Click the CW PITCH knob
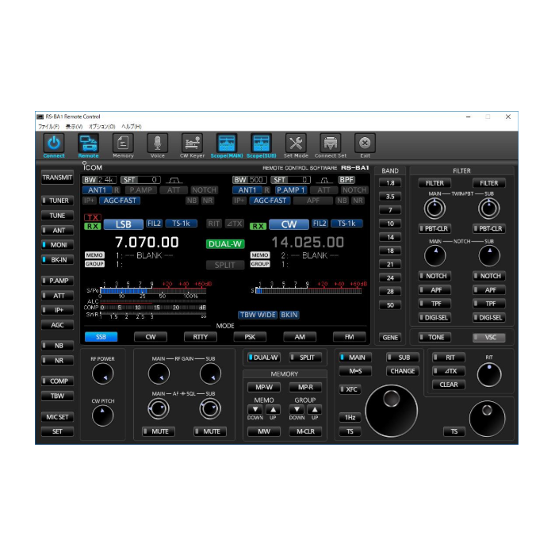Image resolution: width=555 pixels, height=555 pixels. [102, 415]
